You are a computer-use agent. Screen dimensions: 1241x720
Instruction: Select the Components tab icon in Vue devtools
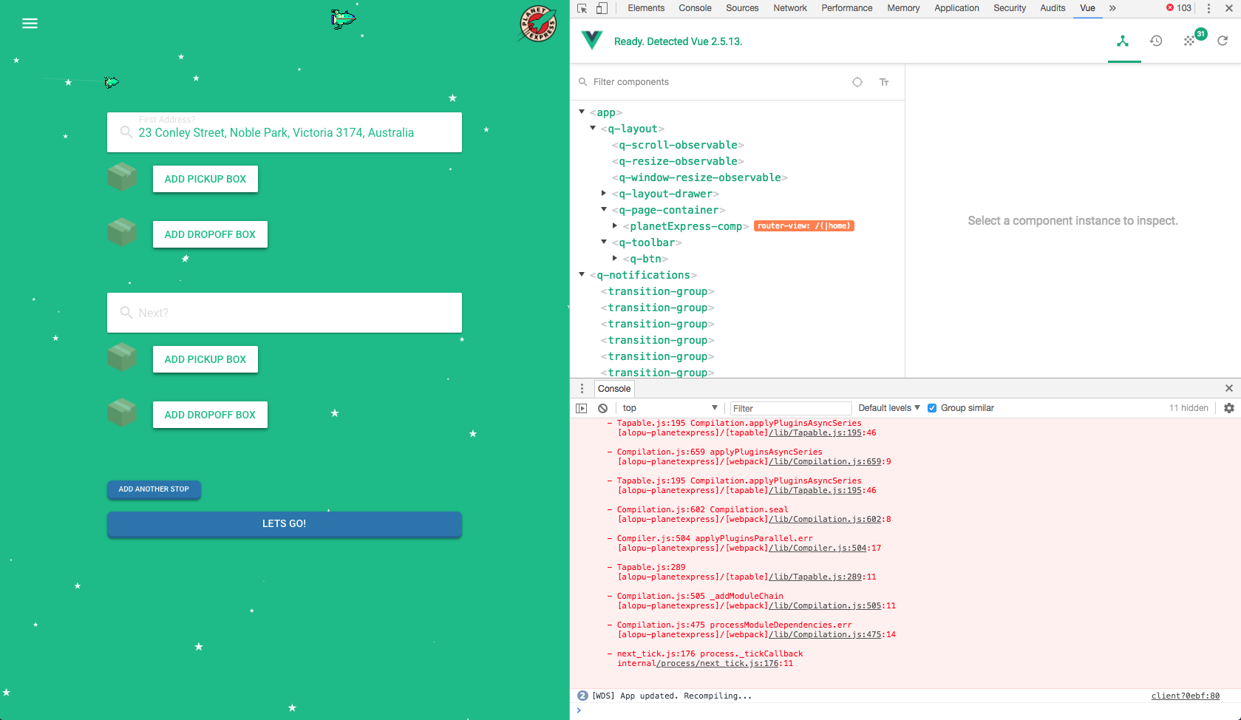click(1123, 41)
